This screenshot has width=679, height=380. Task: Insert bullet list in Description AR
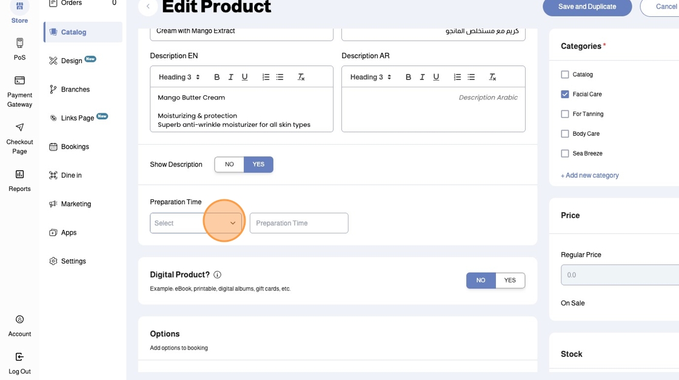pos(471,77)
